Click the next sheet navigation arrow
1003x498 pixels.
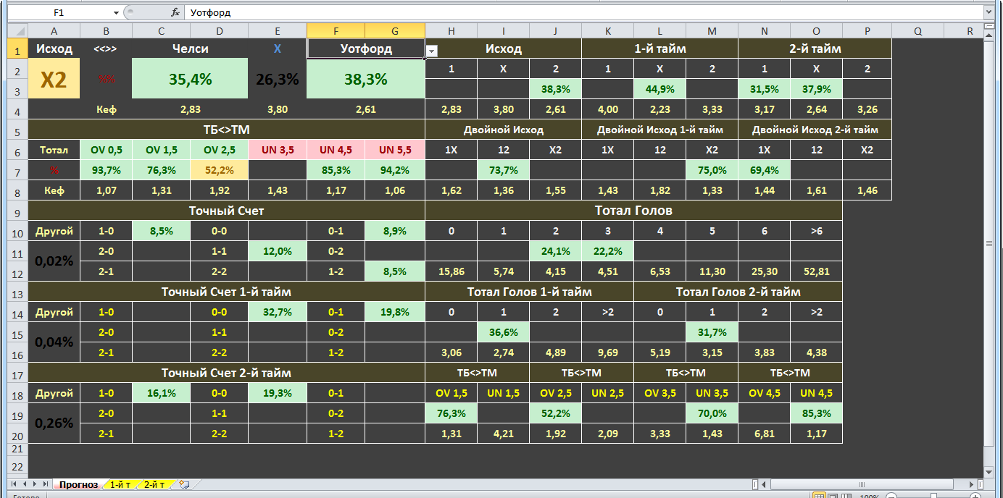[35, 484]
